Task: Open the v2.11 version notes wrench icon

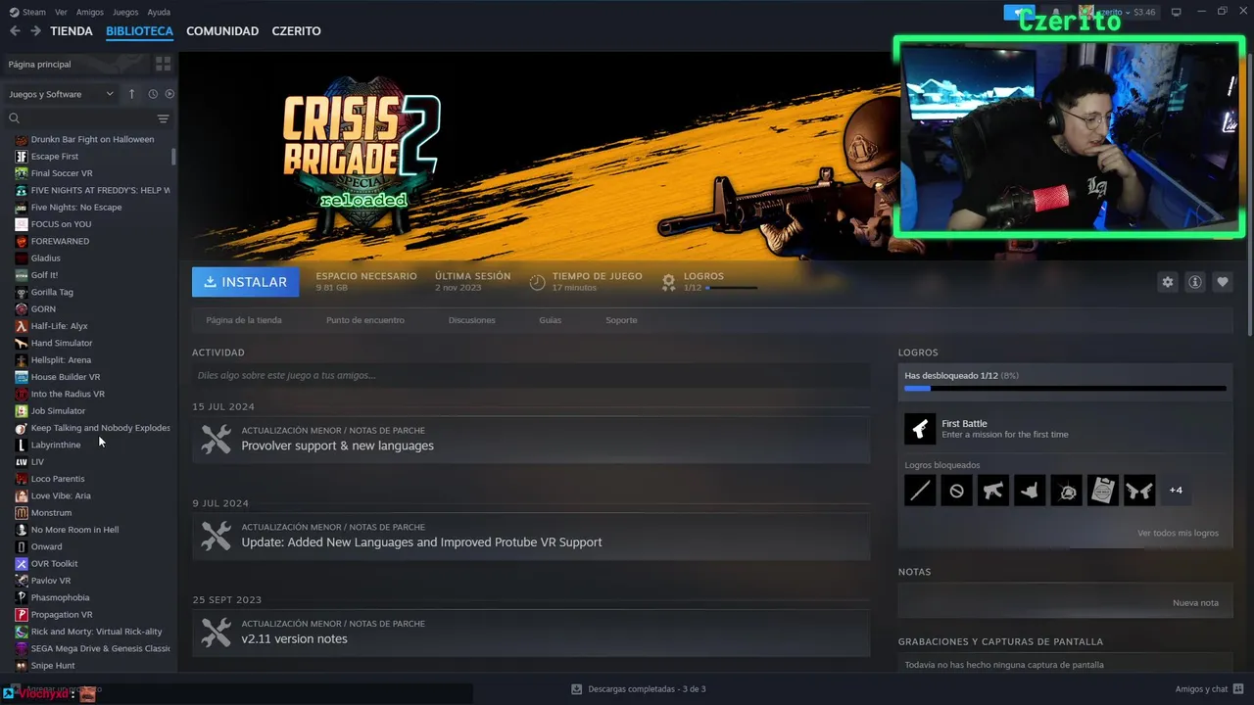Action: coord(217,632)
